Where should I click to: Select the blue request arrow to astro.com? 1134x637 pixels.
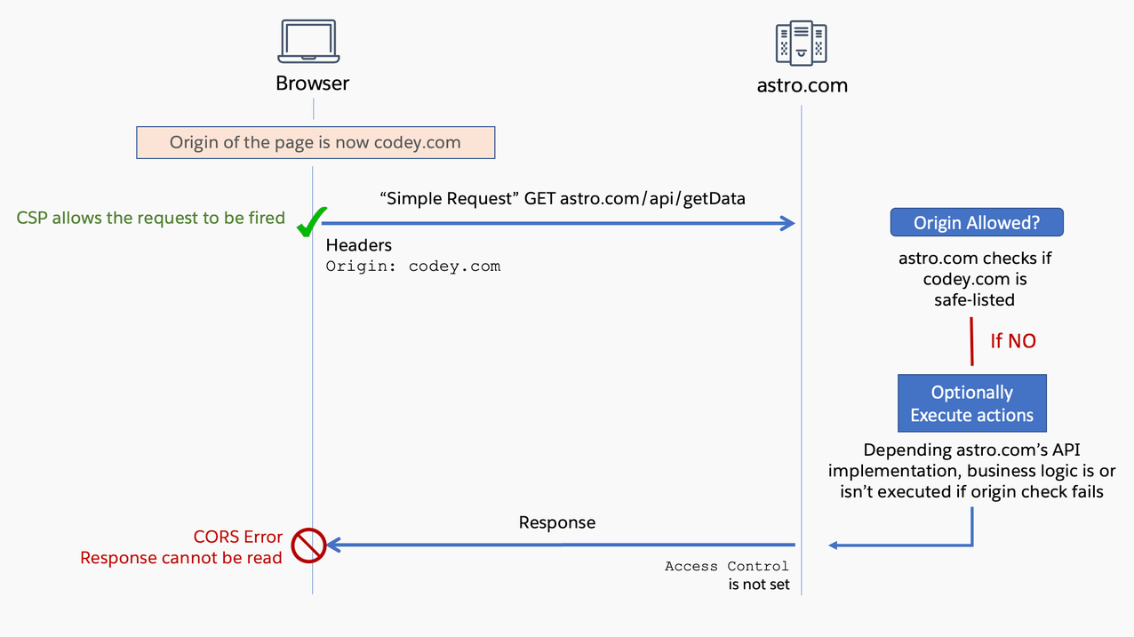point(560,223)
